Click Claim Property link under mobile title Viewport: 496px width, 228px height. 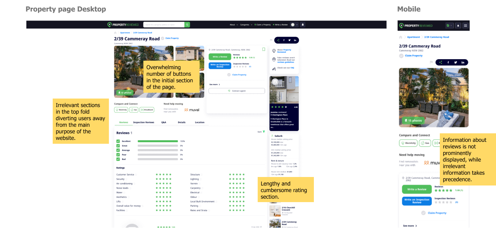coord(414,56)
